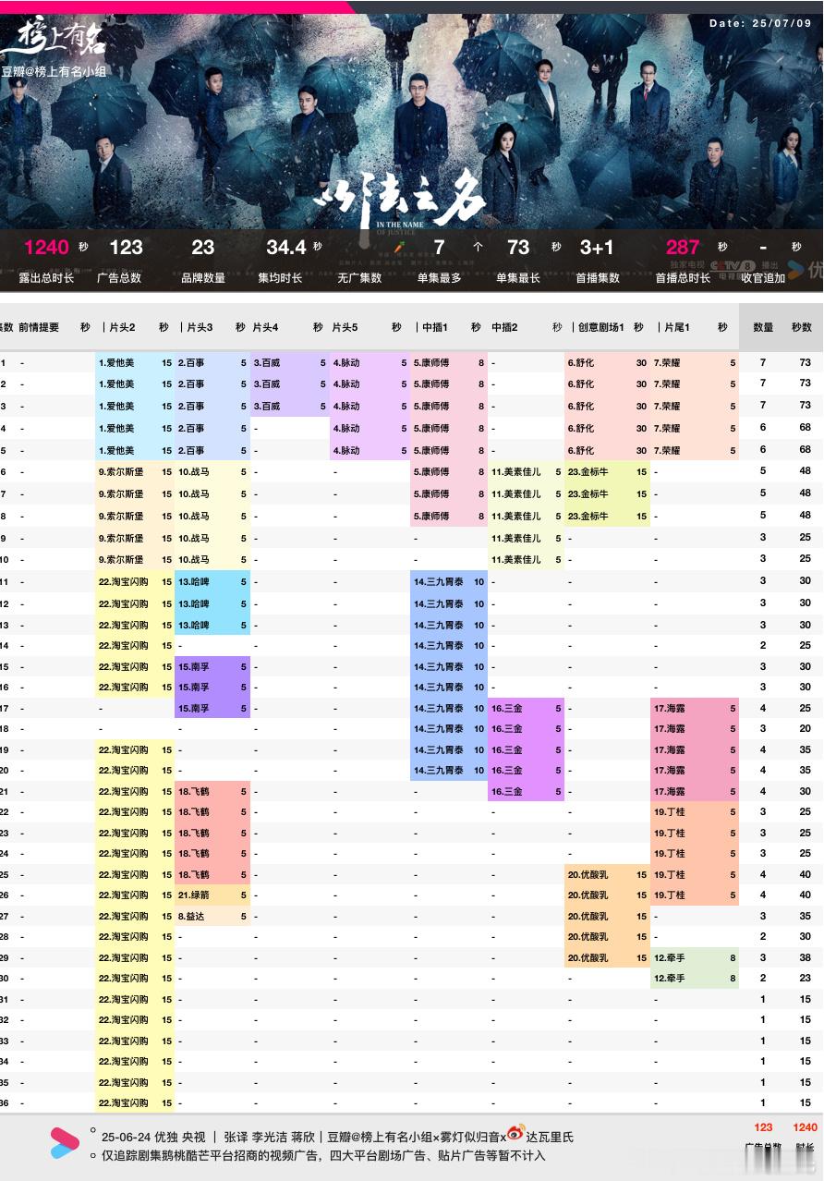Click the 广告总数 label in the banner
824x1181 pixels.
[x=119, y=277]
